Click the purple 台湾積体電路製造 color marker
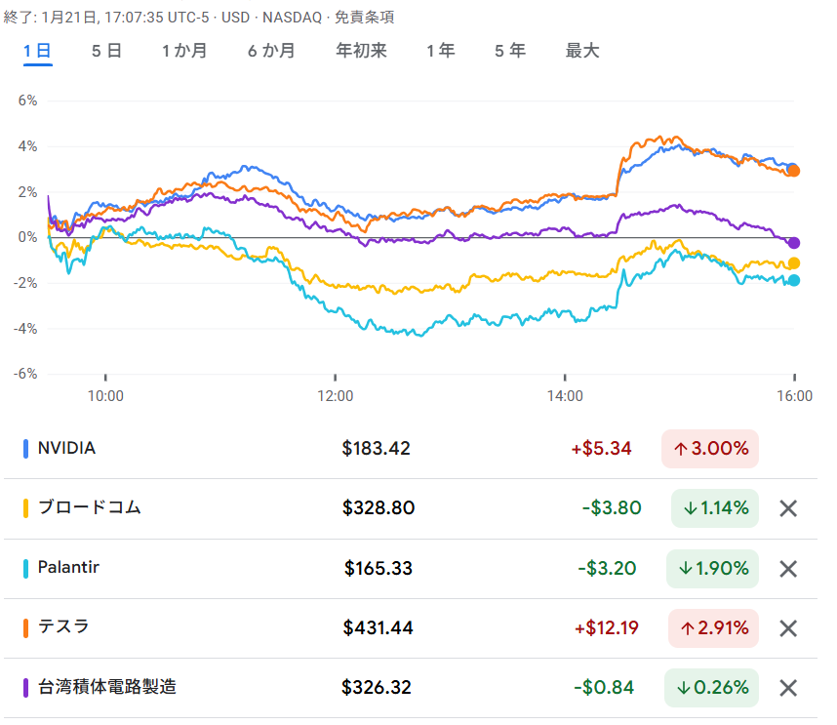The width and height of the screenshot is (837, 725). pos(25,688)
